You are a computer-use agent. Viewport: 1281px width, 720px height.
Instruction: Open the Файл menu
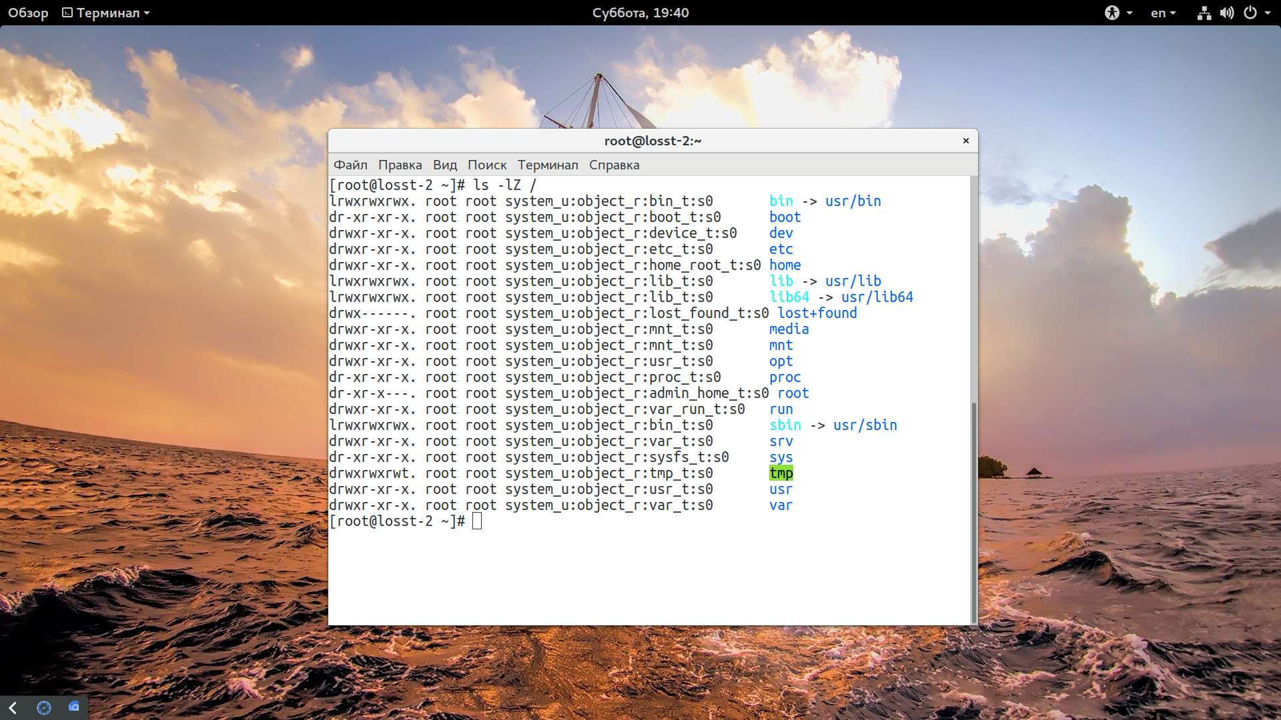(x=350, y=165)
